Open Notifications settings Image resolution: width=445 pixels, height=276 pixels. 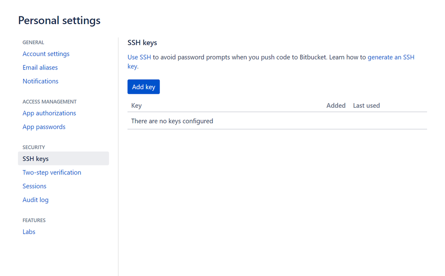(x=41, y=81)
